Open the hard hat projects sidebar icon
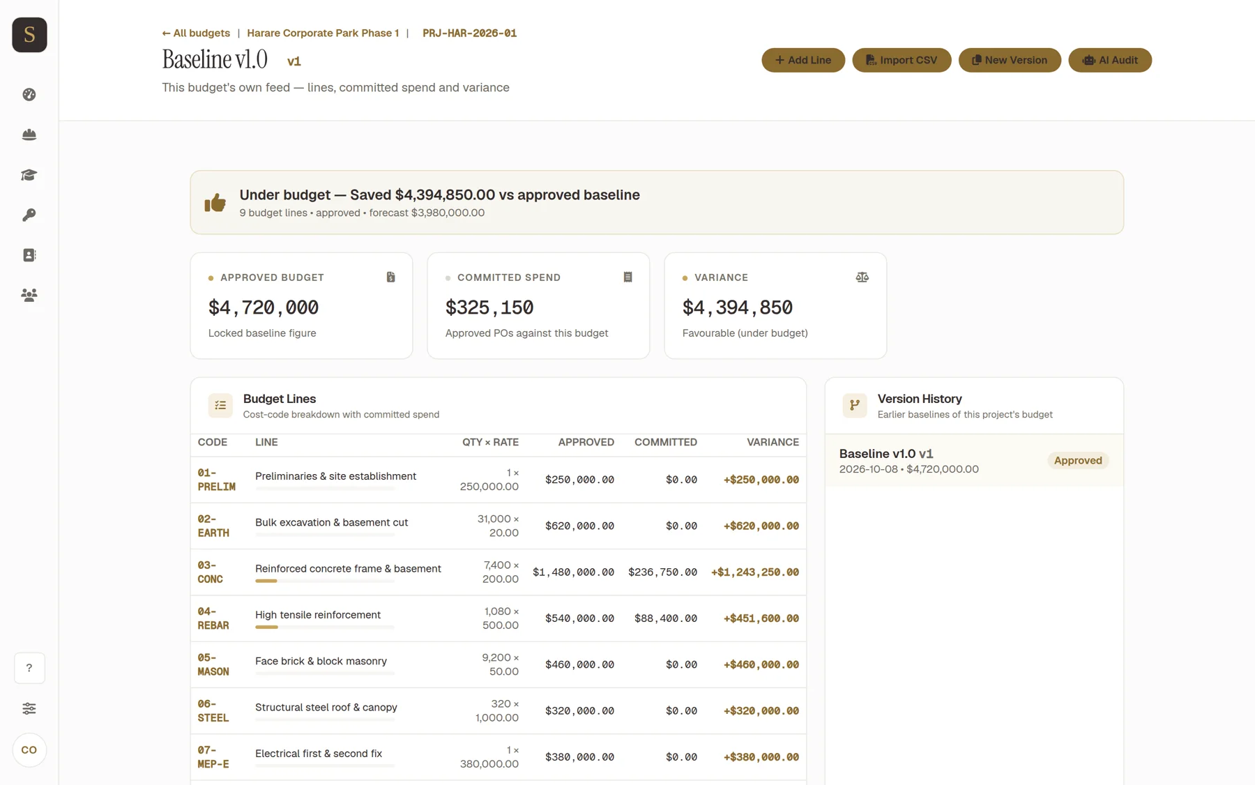Image resolution: width=1255 pixels, height=785 pixels. (29, 135)
